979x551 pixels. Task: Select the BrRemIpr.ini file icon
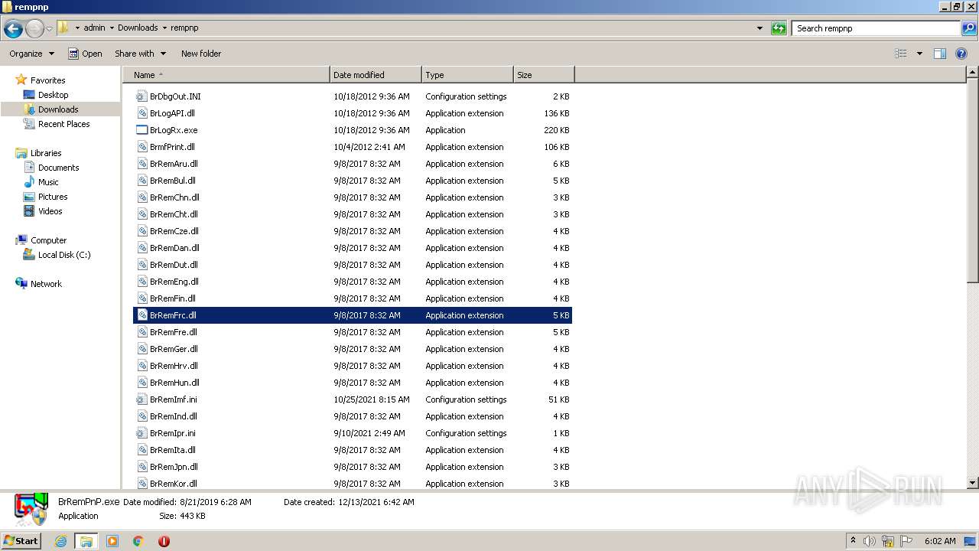pos(141,433)
